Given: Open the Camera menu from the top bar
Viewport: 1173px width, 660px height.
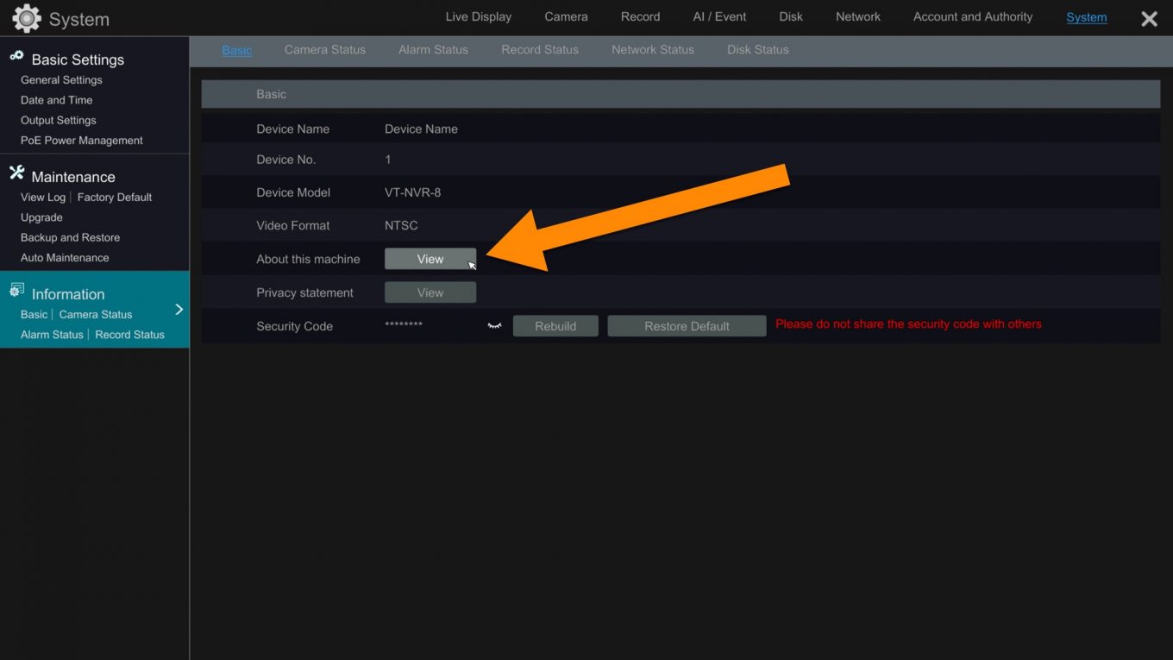Looking at the screenshot, I should (566, 16).
